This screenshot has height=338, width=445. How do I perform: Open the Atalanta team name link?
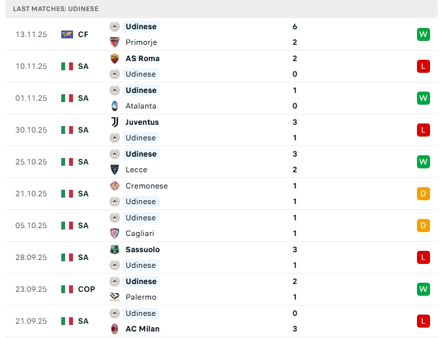coord(141,106)
